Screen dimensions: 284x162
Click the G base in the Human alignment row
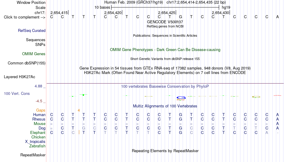[x=180, y=115]
